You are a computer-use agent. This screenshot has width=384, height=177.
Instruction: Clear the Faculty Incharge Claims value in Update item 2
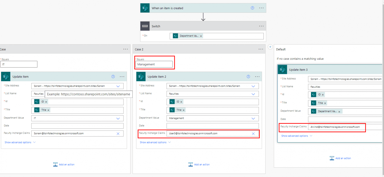(x=253, y=133)
